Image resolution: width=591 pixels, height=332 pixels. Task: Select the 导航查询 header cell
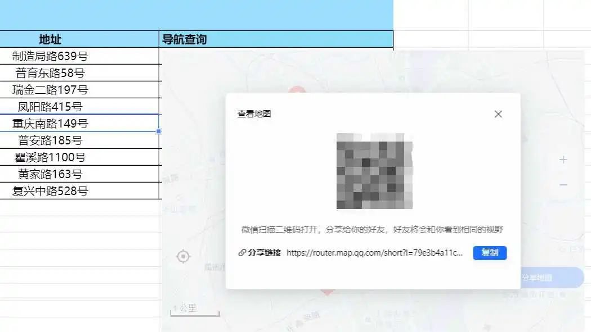276,39
